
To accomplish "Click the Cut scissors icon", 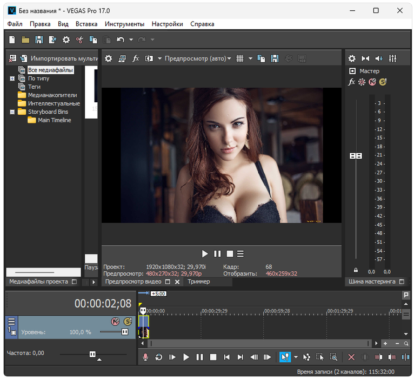I will coord(79,40).
